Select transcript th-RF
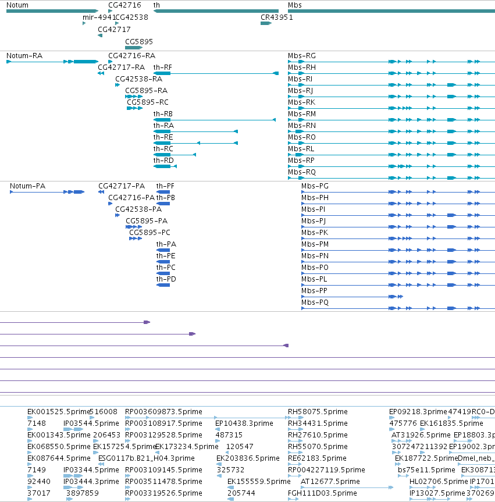 coord(216,73)
